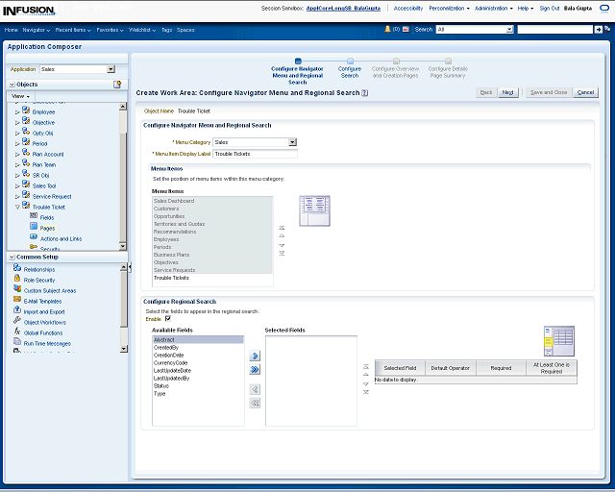615x492 pixels.
Task: Uncheck the Enable regional search checkbox
Action: [168, 318]
